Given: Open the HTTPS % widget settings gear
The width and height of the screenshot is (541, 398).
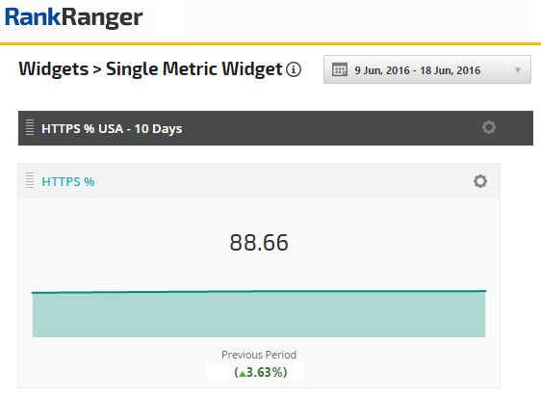Looking at the screenshot, I should (480, 181).
